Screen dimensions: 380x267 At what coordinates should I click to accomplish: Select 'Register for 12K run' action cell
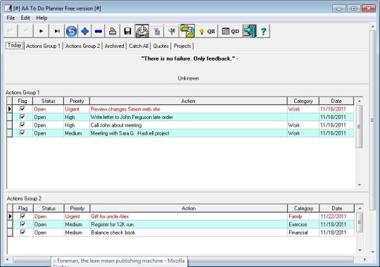click(x=189, y=224)
